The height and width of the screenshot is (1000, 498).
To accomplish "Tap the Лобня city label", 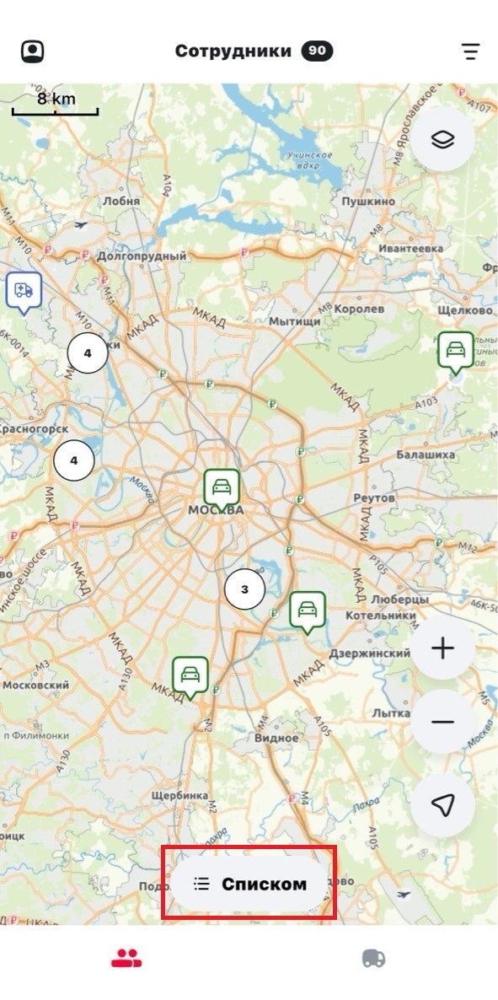I will coord(120,201).
